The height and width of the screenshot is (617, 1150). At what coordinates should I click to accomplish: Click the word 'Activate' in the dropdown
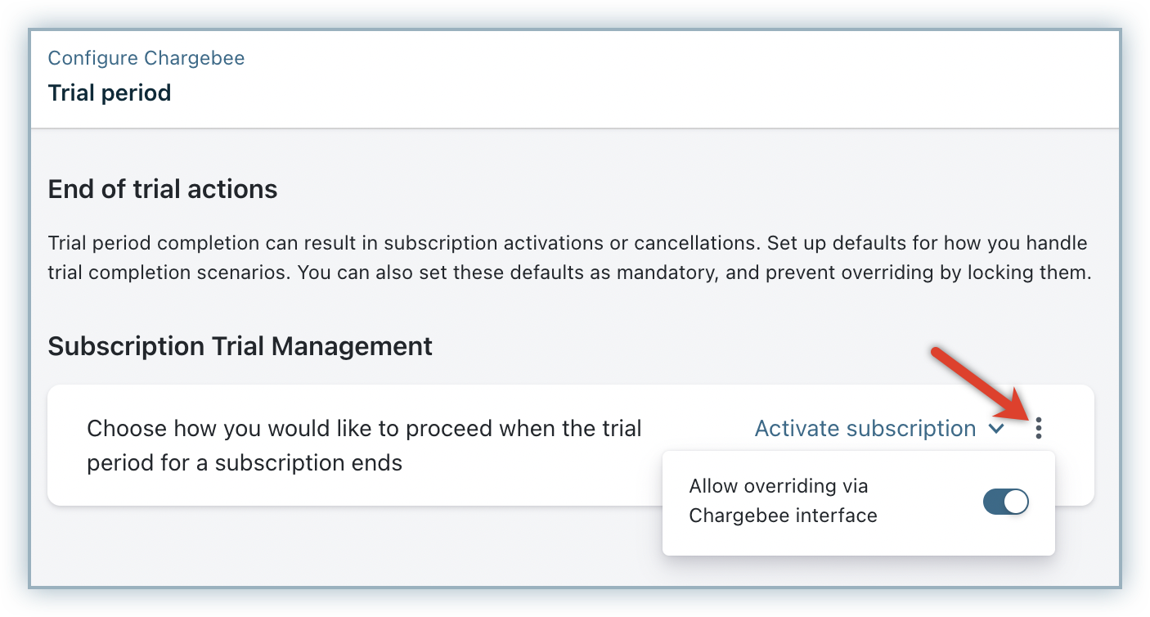(x=797, y=429)
